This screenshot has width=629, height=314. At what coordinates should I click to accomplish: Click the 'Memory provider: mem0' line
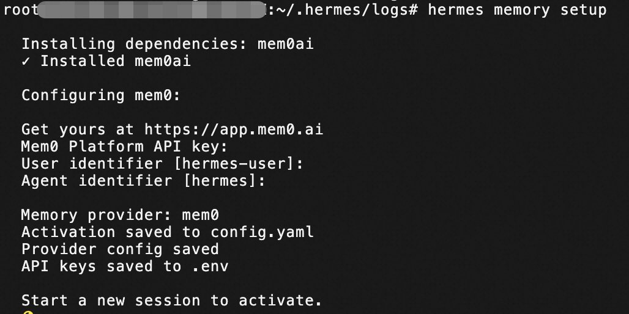click(121, 215)
